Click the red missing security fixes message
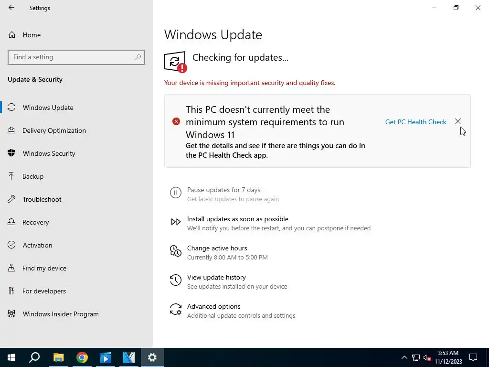 tap(250, 83)
